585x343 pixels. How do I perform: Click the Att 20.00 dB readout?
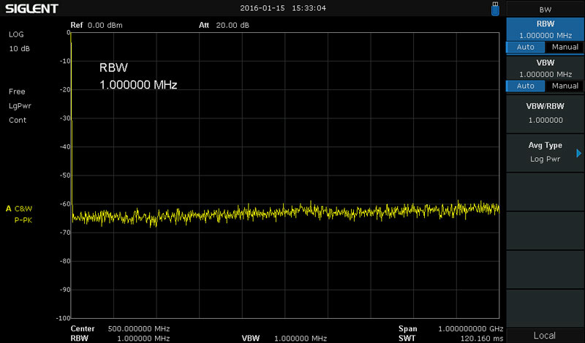click(224, 25)
